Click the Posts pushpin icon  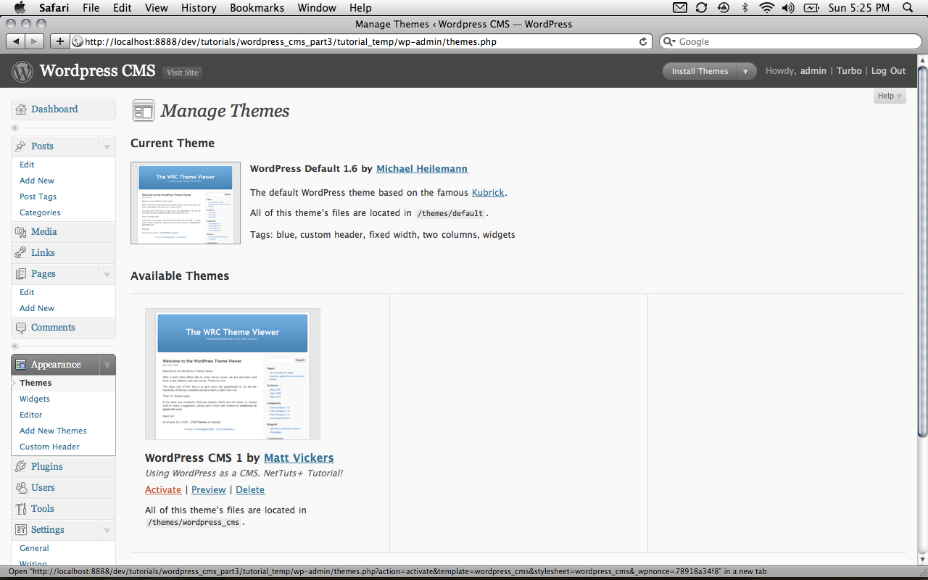[x=21, y=146]
